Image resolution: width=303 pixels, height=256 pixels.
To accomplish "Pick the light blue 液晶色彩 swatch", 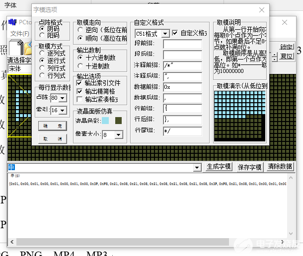I will pos(105,121).
